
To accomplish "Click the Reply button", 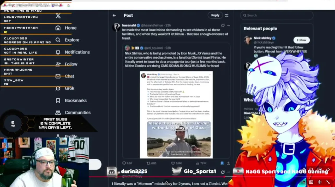I will pyautogui.click(x=215, y=15).
